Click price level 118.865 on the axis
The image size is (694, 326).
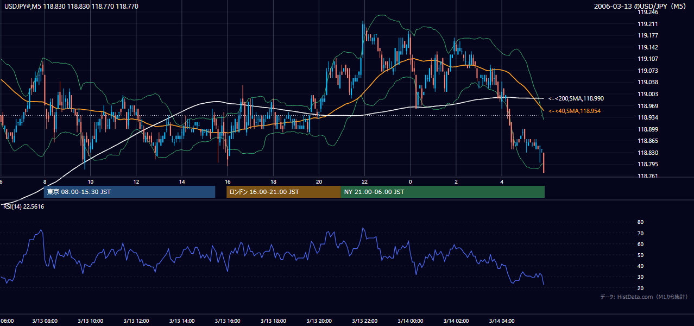[648, 141]
